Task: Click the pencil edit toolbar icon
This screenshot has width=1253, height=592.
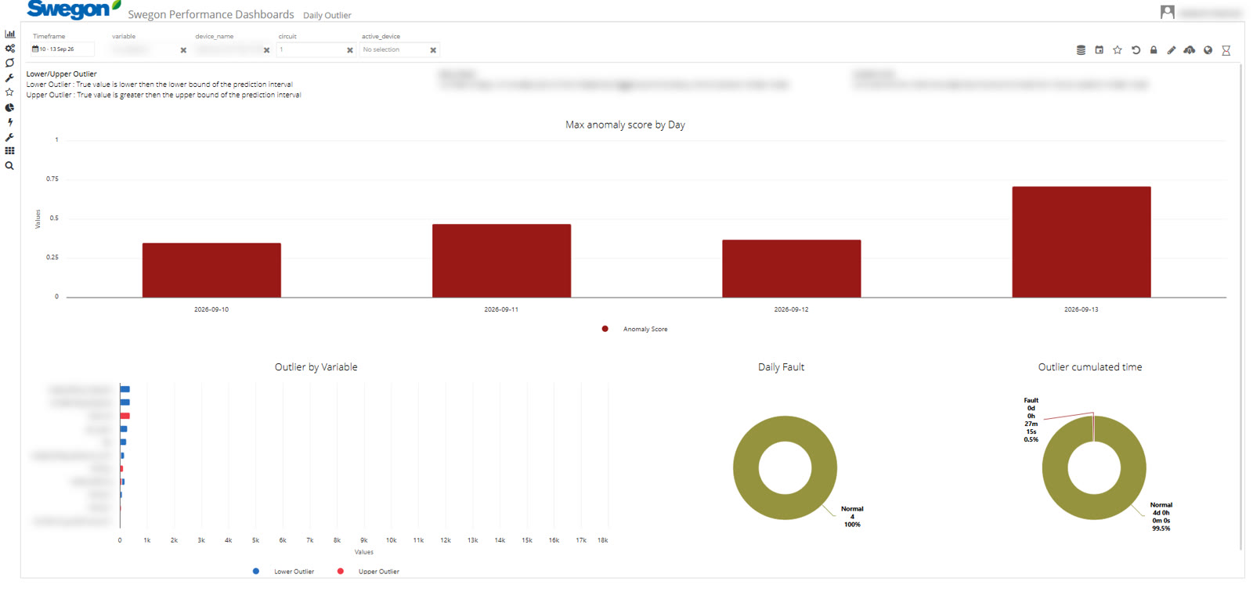Action: tap(1172, 50)
